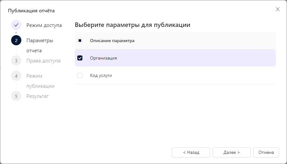
Task: Click the step 5 number circle
Action: [x=16, y=96]
